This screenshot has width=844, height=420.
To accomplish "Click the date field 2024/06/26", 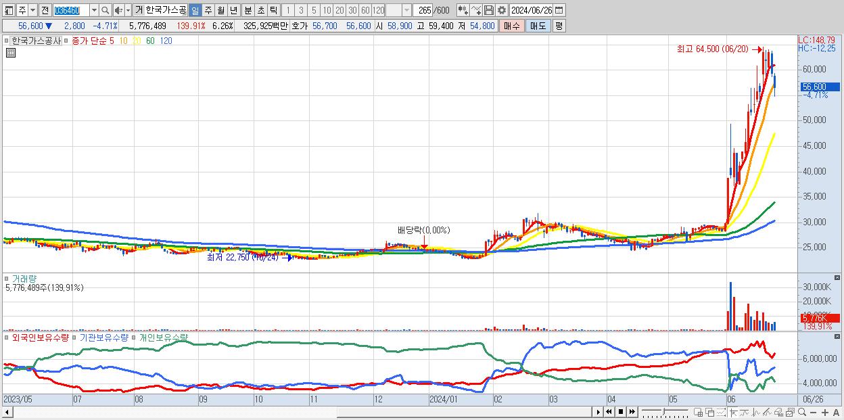I will click(532, 10).
